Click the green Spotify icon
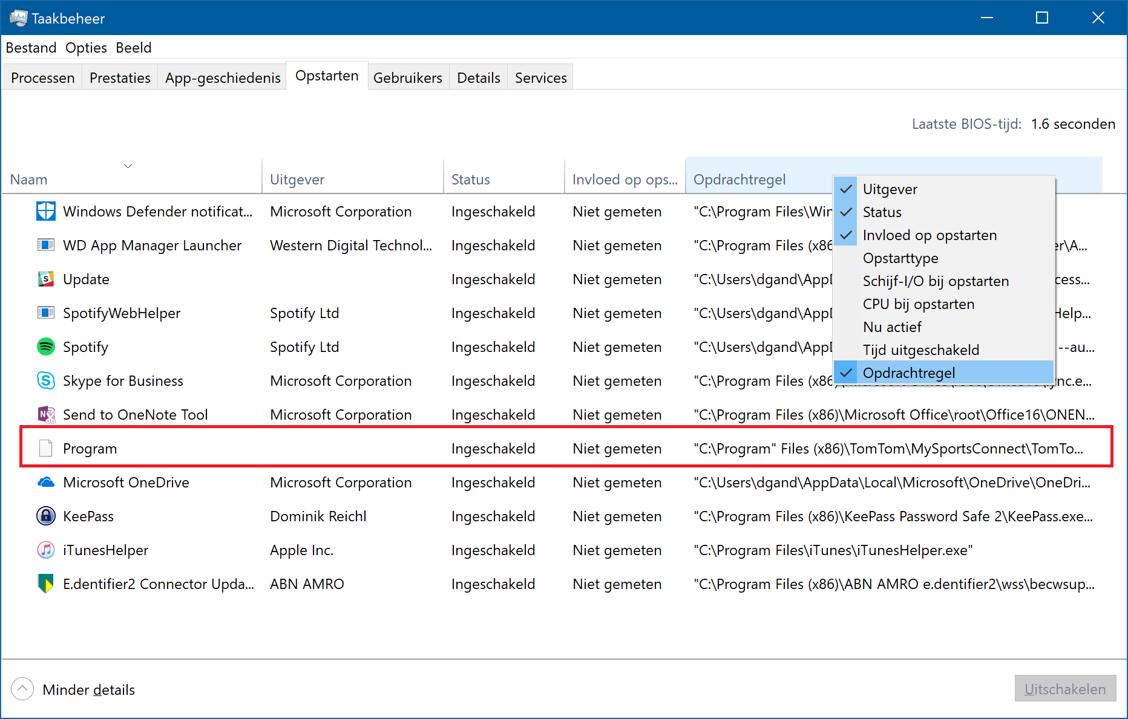Screen dimensions: 1128x719 [46, 346]
